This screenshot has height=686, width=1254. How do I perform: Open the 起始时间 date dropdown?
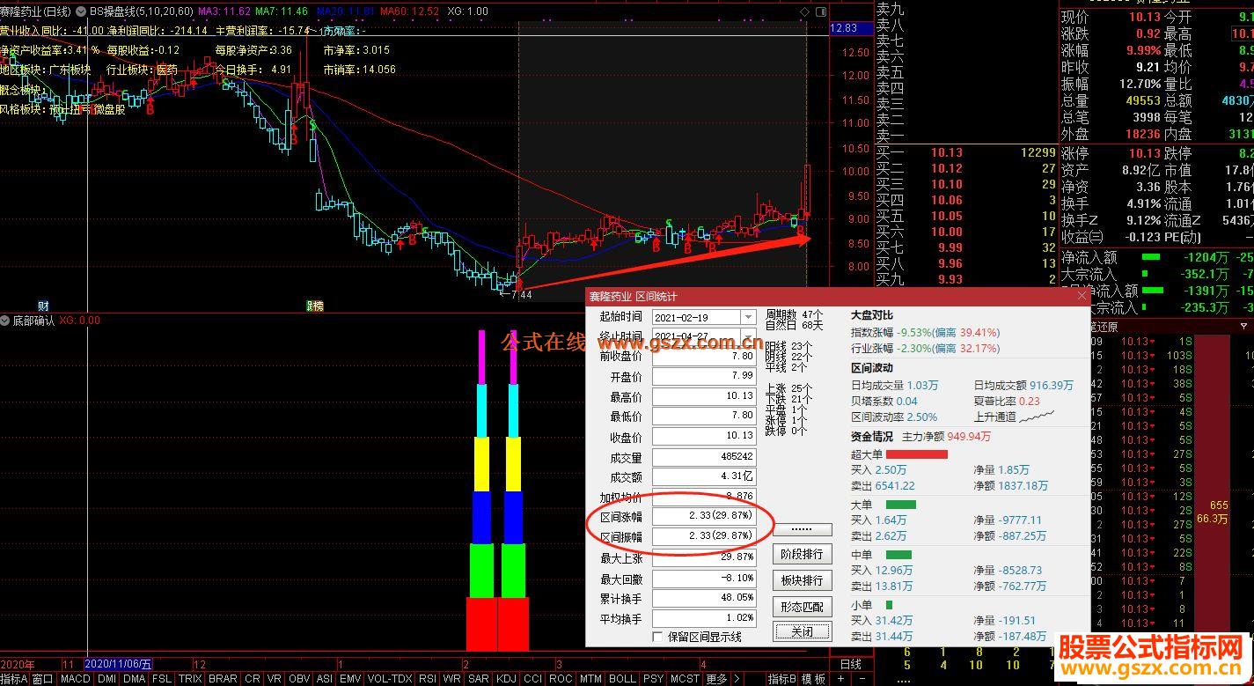coord(748,317)
